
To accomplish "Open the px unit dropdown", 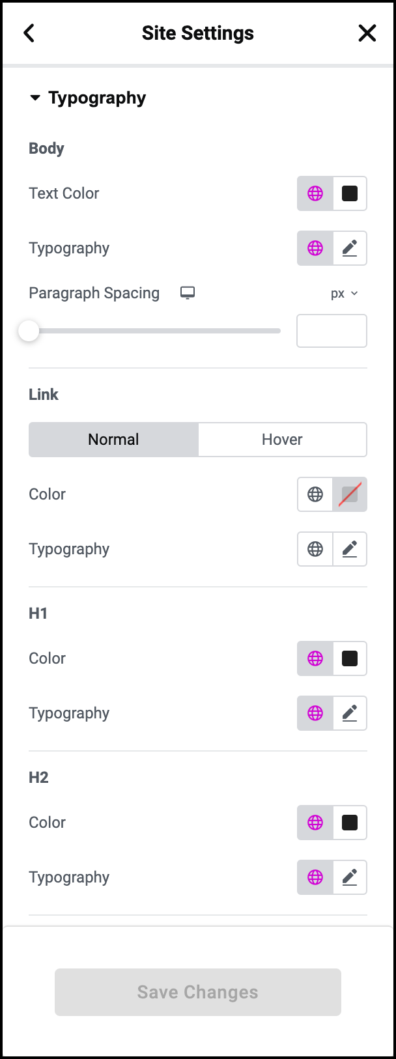I will 345,293.
